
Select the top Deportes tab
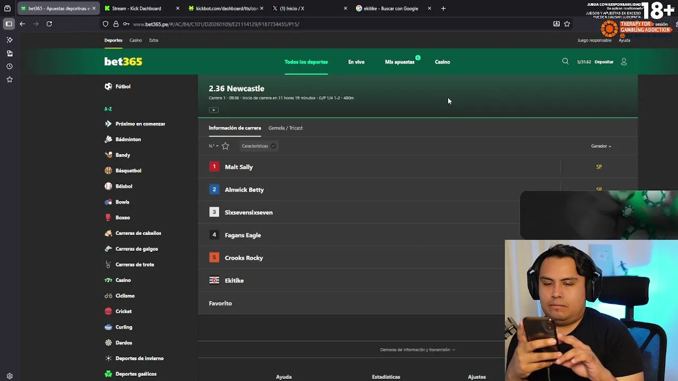click(x=113, y=40)
